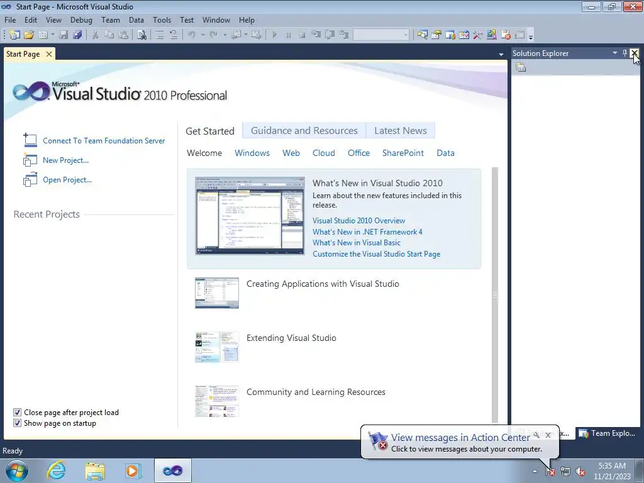
Task: Close the Start Page tab
Action: pos(49,54)
